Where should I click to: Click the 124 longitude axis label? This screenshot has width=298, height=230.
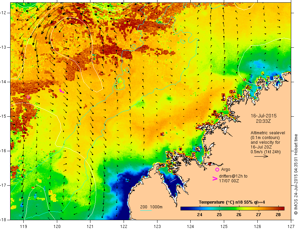(x=191, y=226)
